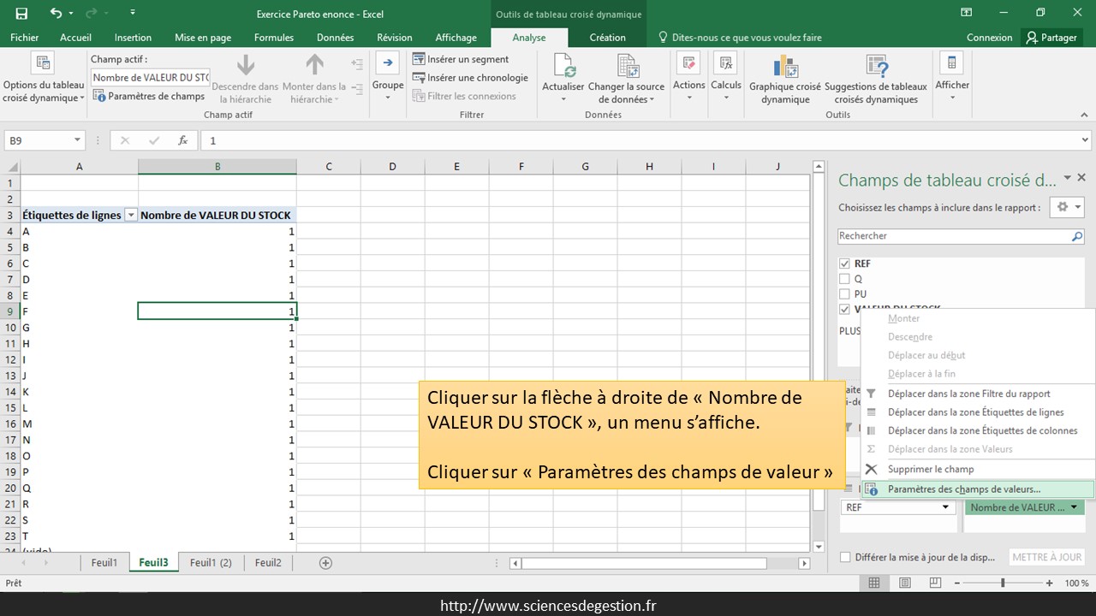Image resolution: width=1096 pixels, height=616 pixels.
Task: Click Insérer un segment
Action: [461, 59]
